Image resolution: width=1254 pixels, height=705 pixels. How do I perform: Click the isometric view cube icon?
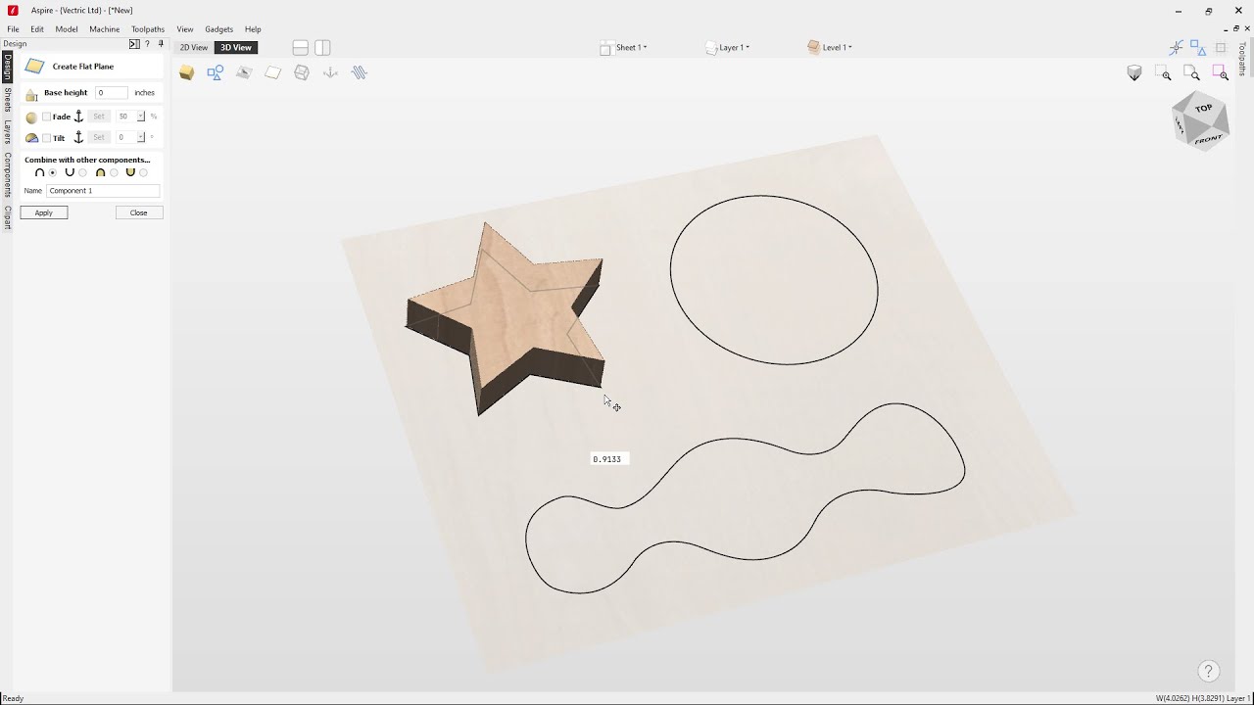1134,72
